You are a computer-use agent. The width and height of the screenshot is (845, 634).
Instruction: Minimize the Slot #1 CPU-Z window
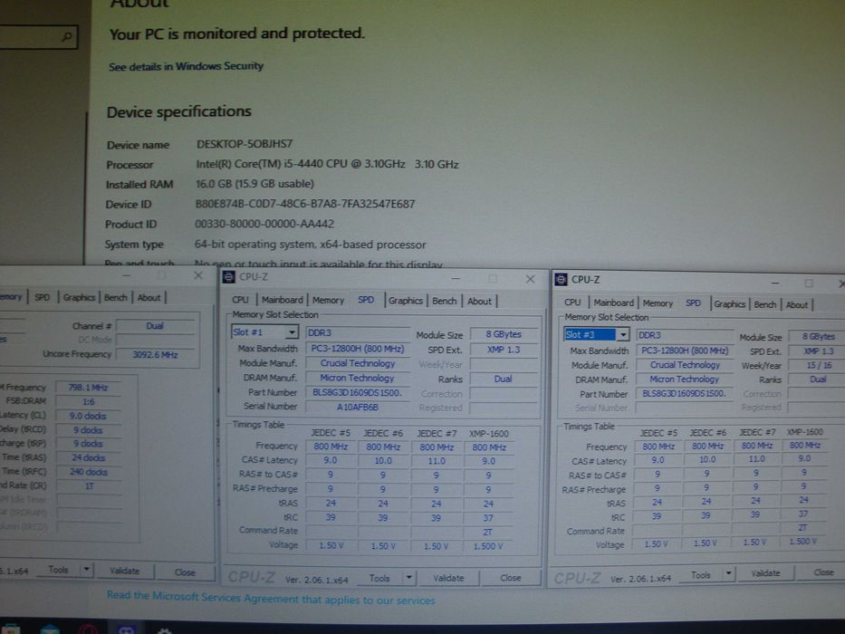456,278
